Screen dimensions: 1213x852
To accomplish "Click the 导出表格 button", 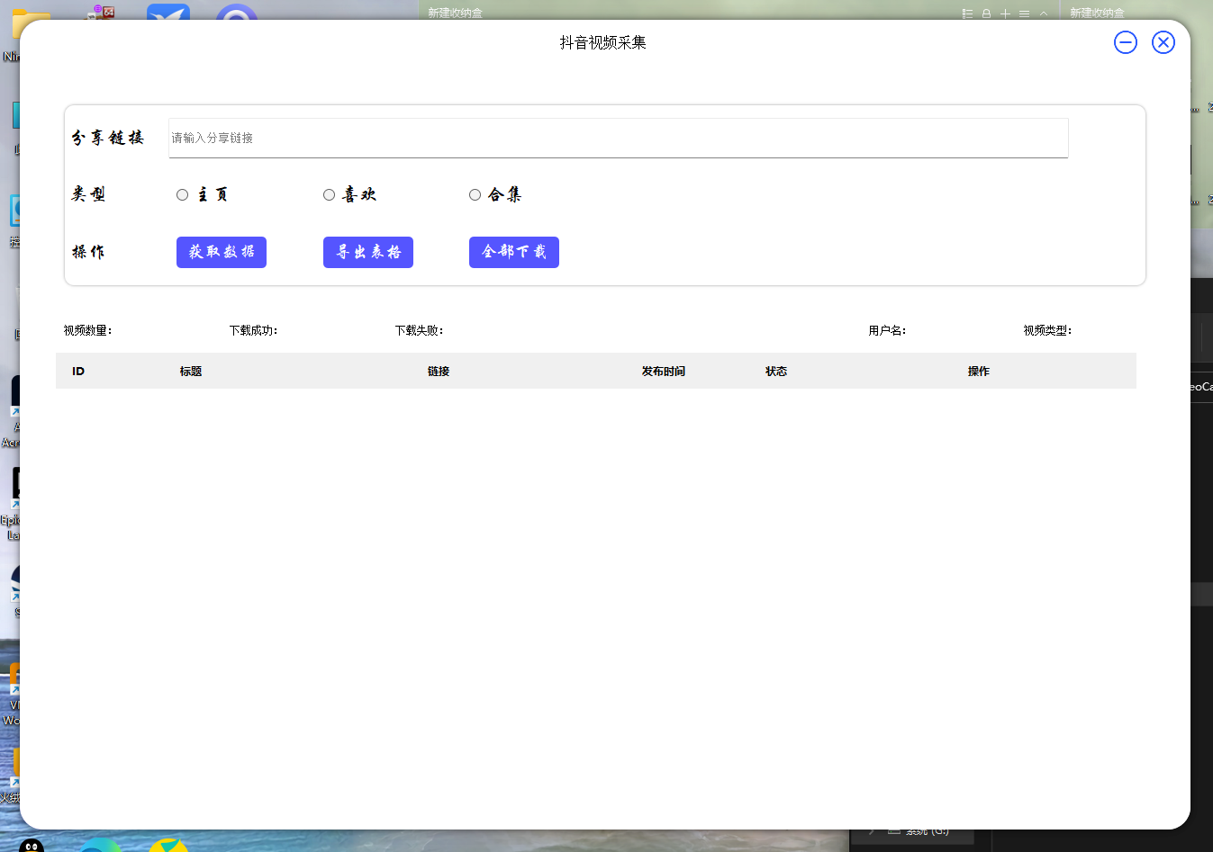I will 367,252.
